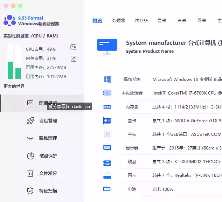The height and width of the screenshot is (202, 222).
Task: Click the memory optimize icon beside 内存占用
Action: pyautogui.click(x=74, y=59)
